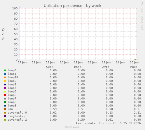The image size is (145, 130).
Task: Click the osvg/oslv-0 legend swatch
Action: 5,113
